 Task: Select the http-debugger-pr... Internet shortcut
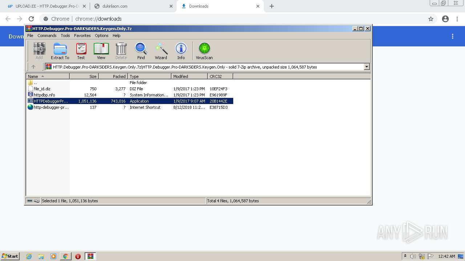pyautogui.click(x=130, y=107)
